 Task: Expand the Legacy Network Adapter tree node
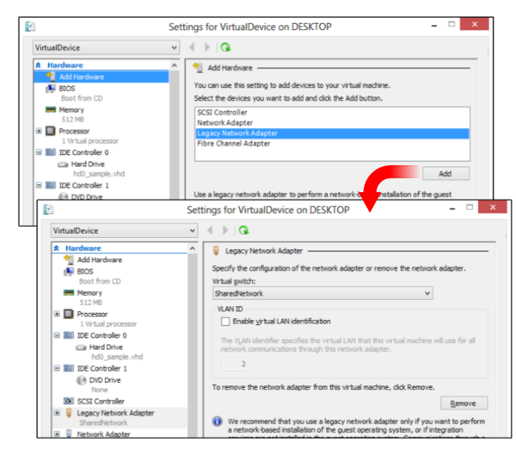(57, 413)
